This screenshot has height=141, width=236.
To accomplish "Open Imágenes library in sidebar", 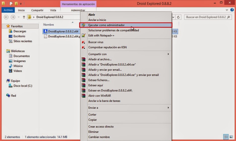I will point(20,61).
